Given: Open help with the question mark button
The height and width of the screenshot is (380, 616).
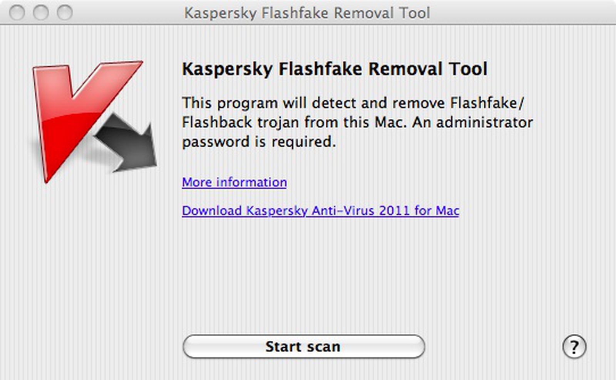Looking at the screenshot, I should pos(574,347).
